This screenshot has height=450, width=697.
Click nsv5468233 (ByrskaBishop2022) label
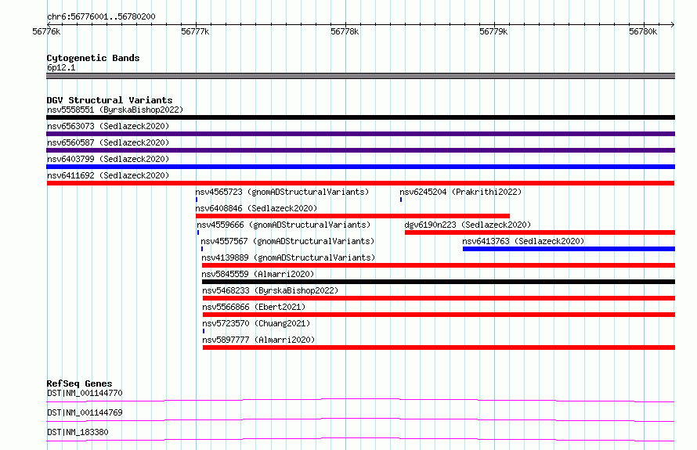click(270, 290)
